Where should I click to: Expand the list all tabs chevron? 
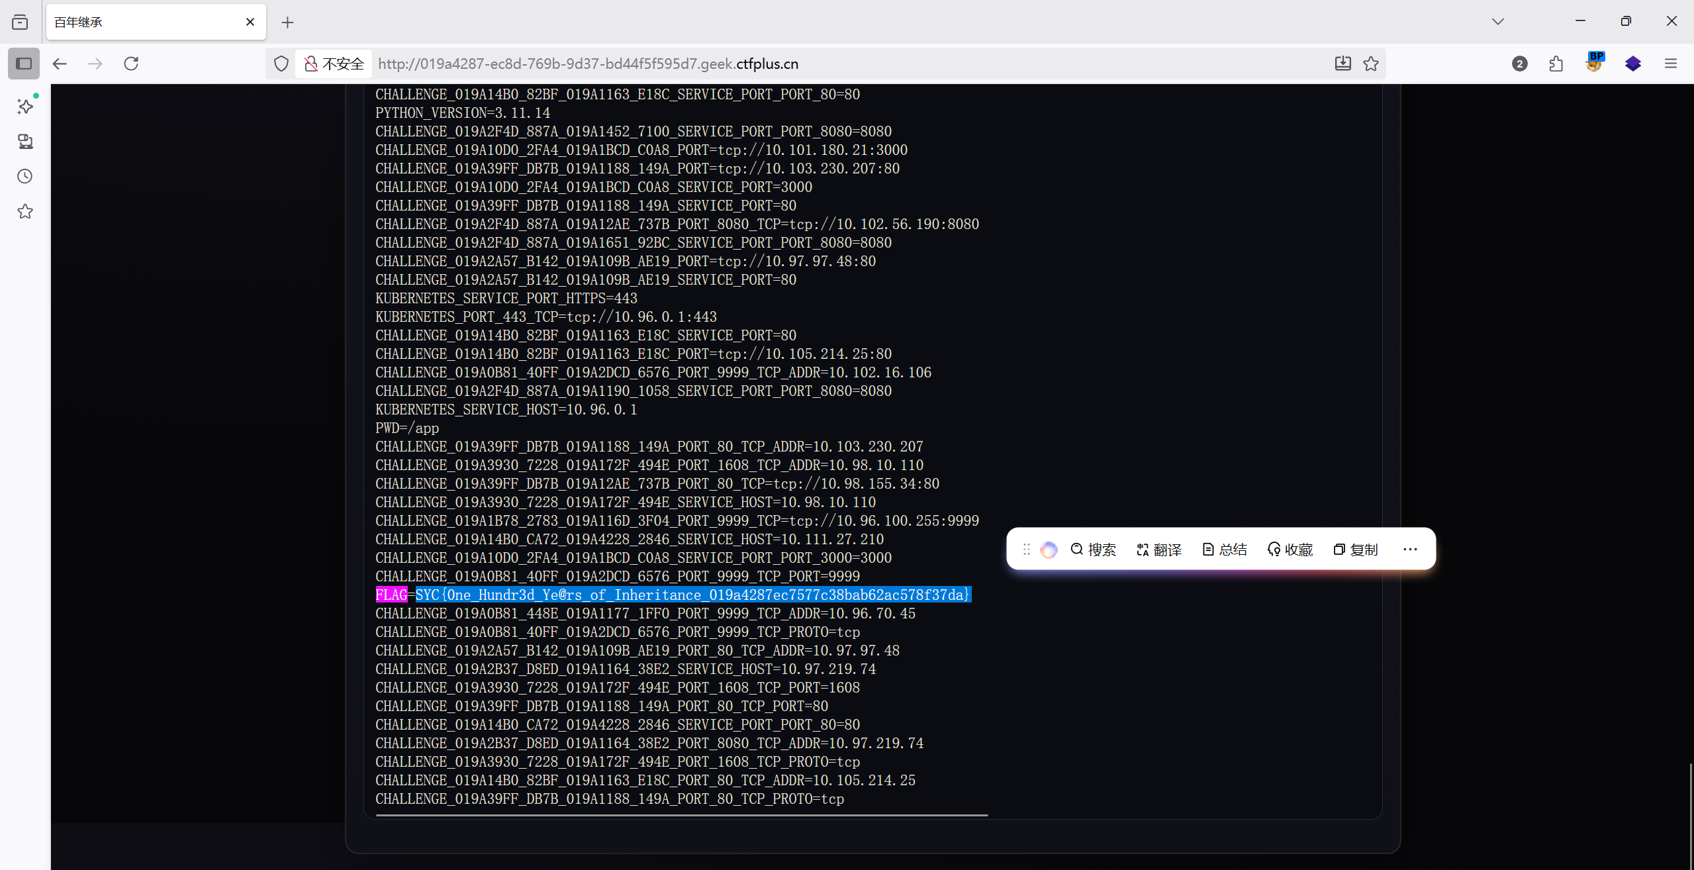(1498, 22)
